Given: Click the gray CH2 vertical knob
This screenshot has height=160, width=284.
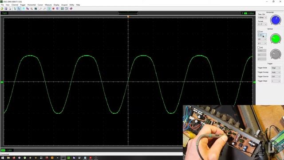Looking at the screenshot, I should [x=276, y=54].
